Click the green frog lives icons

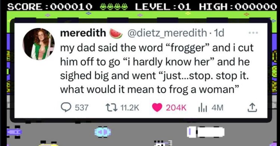click(x=113, y=7)
